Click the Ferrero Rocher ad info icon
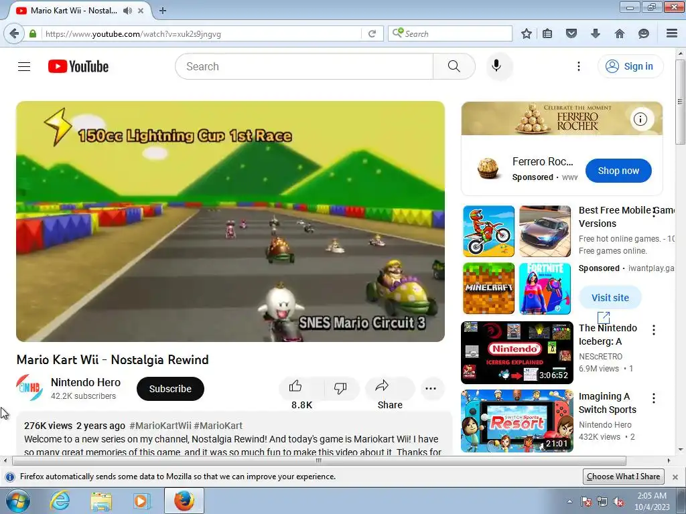The width and height of the screenshot is (686, 514). [640, 119]
